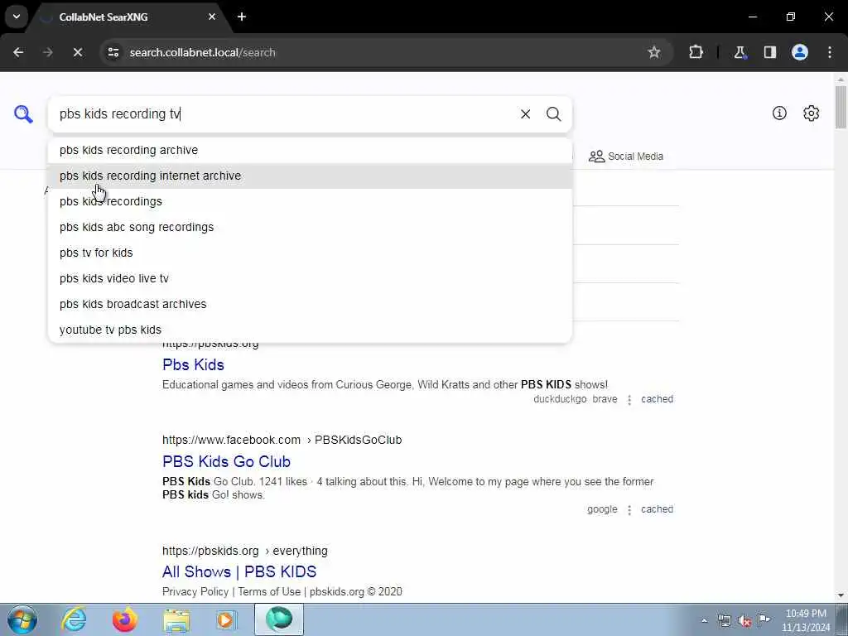Open Windows Start menu
This screenshot has height=636, width=848.
[x=22, y=619]
